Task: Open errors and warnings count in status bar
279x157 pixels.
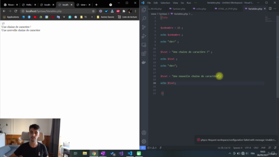Action: tap(152, 148)
